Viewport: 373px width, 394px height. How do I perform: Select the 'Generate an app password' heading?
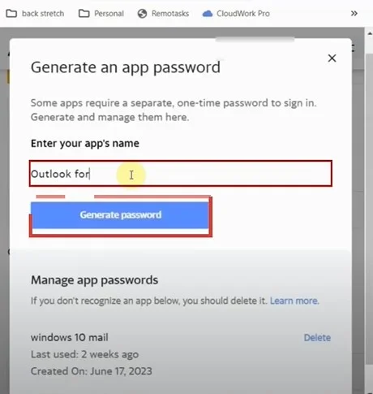[126, 67]
